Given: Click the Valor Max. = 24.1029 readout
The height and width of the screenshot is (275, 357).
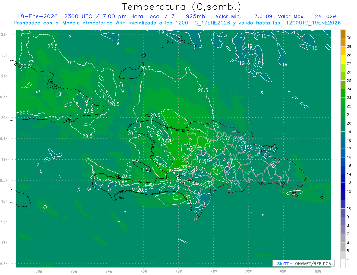Looking at the screenshot, I should pyautogui.click(x=307, y=16).
